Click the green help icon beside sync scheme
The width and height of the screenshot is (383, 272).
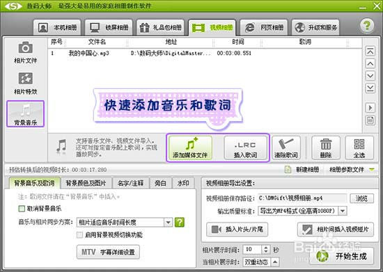[180, 222]
